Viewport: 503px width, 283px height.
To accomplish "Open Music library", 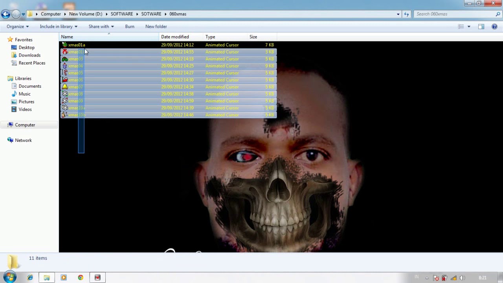I will click(x=24, y=94).
